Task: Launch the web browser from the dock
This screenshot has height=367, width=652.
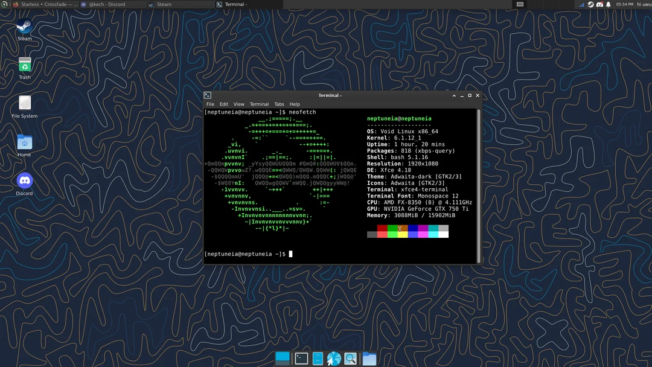Action: 334,358
